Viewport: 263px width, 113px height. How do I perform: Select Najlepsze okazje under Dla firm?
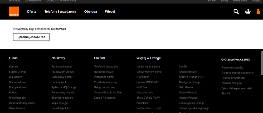click(x=104, y=72)
